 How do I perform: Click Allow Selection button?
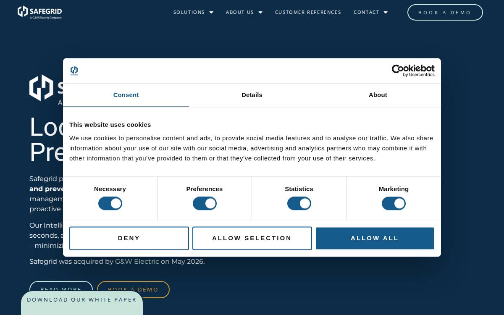pyautogui.click(x=252, y=238)
